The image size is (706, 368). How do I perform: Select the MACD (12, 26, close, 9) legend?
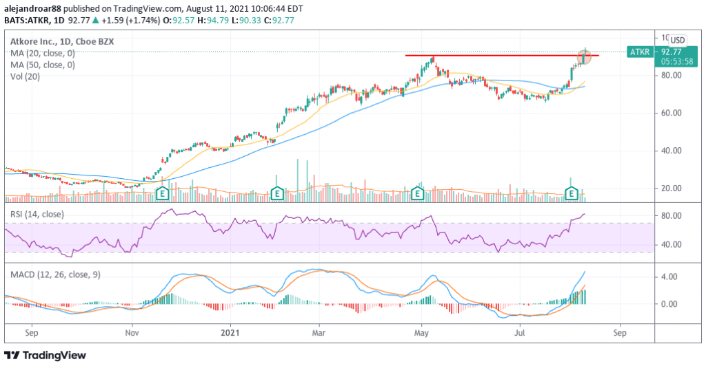click(55, 274)
